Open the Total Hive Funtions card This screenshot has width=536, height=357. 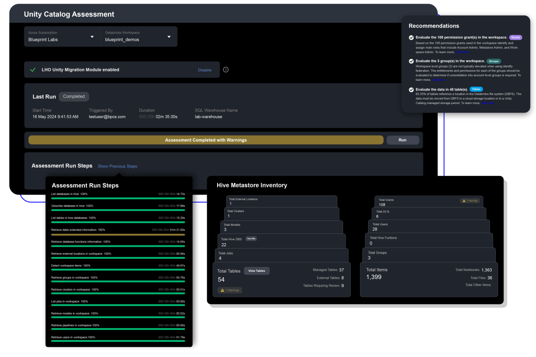tap(429, 241)
